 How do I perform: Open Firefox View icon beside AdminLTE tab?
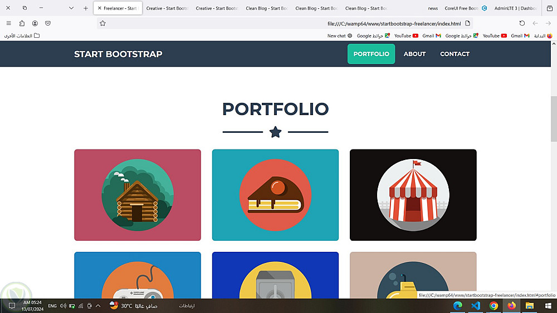coord(550,8)
